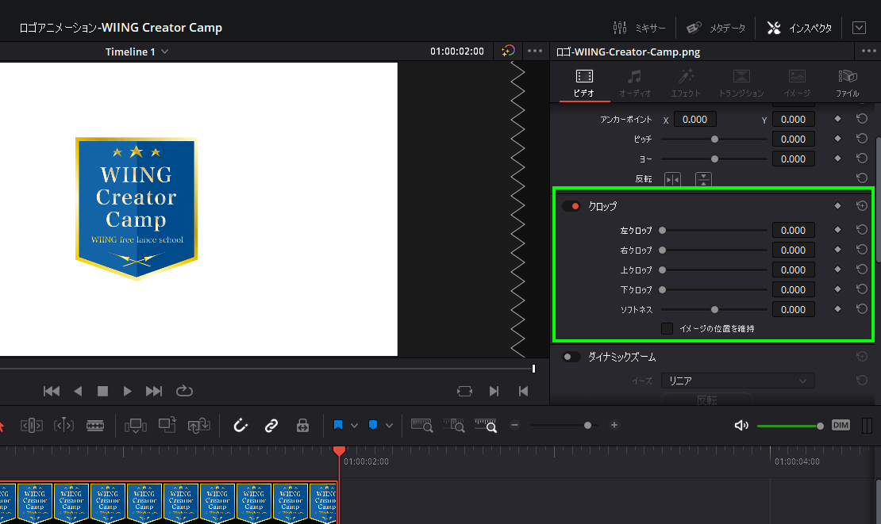Switch to the オーディオ inspector tab

(634, 83)
